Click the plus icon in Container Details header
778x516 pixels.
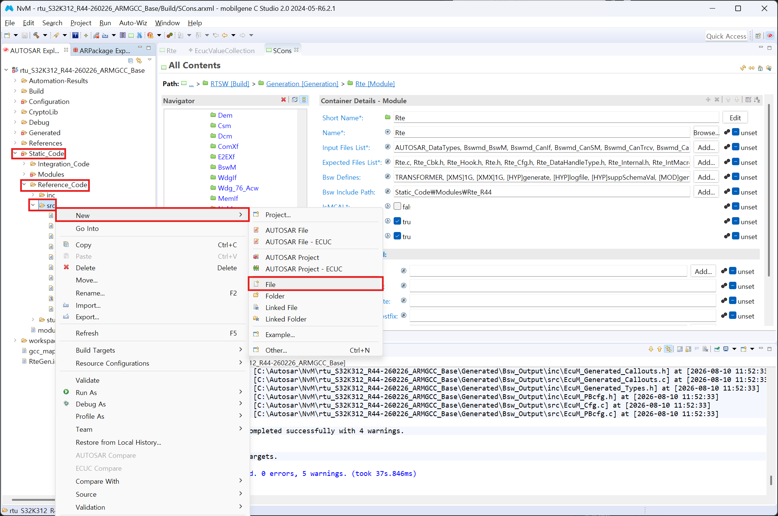pyautogui.click(x=708, y=100)
